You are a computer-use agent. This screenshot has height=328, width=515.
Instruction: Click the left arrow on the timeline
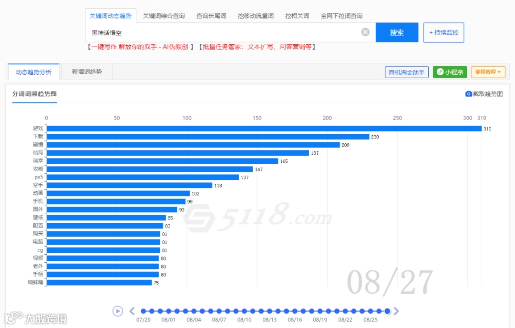click(x=132, y=310)
